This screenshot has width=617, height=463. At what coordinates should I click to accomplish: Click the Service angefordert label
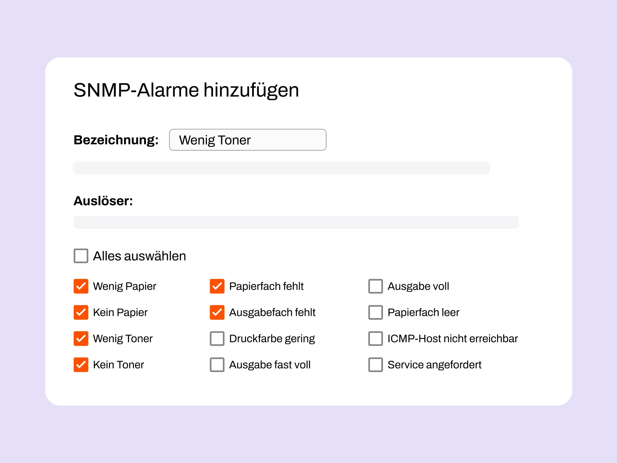tap(434, 365)
